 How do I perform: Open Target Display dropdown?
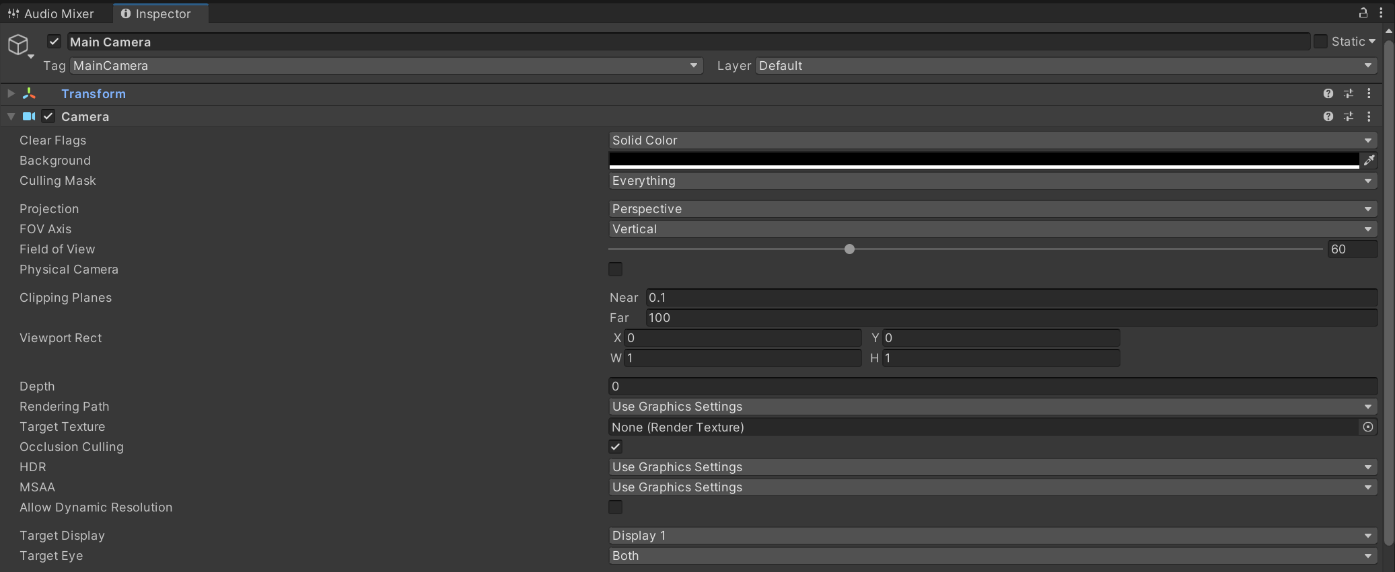pos(993,535)
